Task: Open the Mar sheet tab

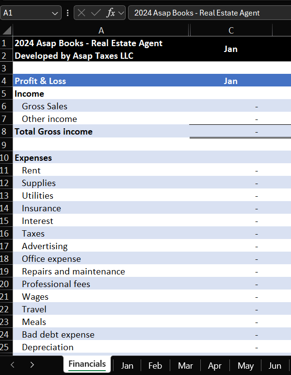Action: (x=185, y=366)
